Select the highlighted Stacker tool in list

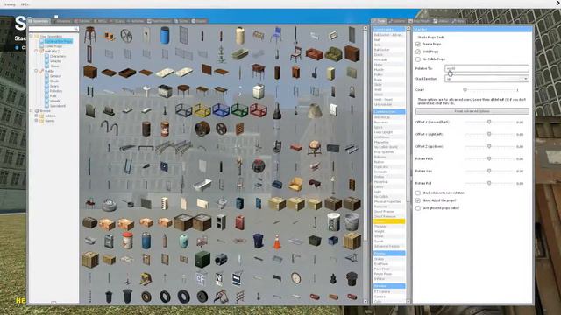pyautogui.click(x=389, y=221)
